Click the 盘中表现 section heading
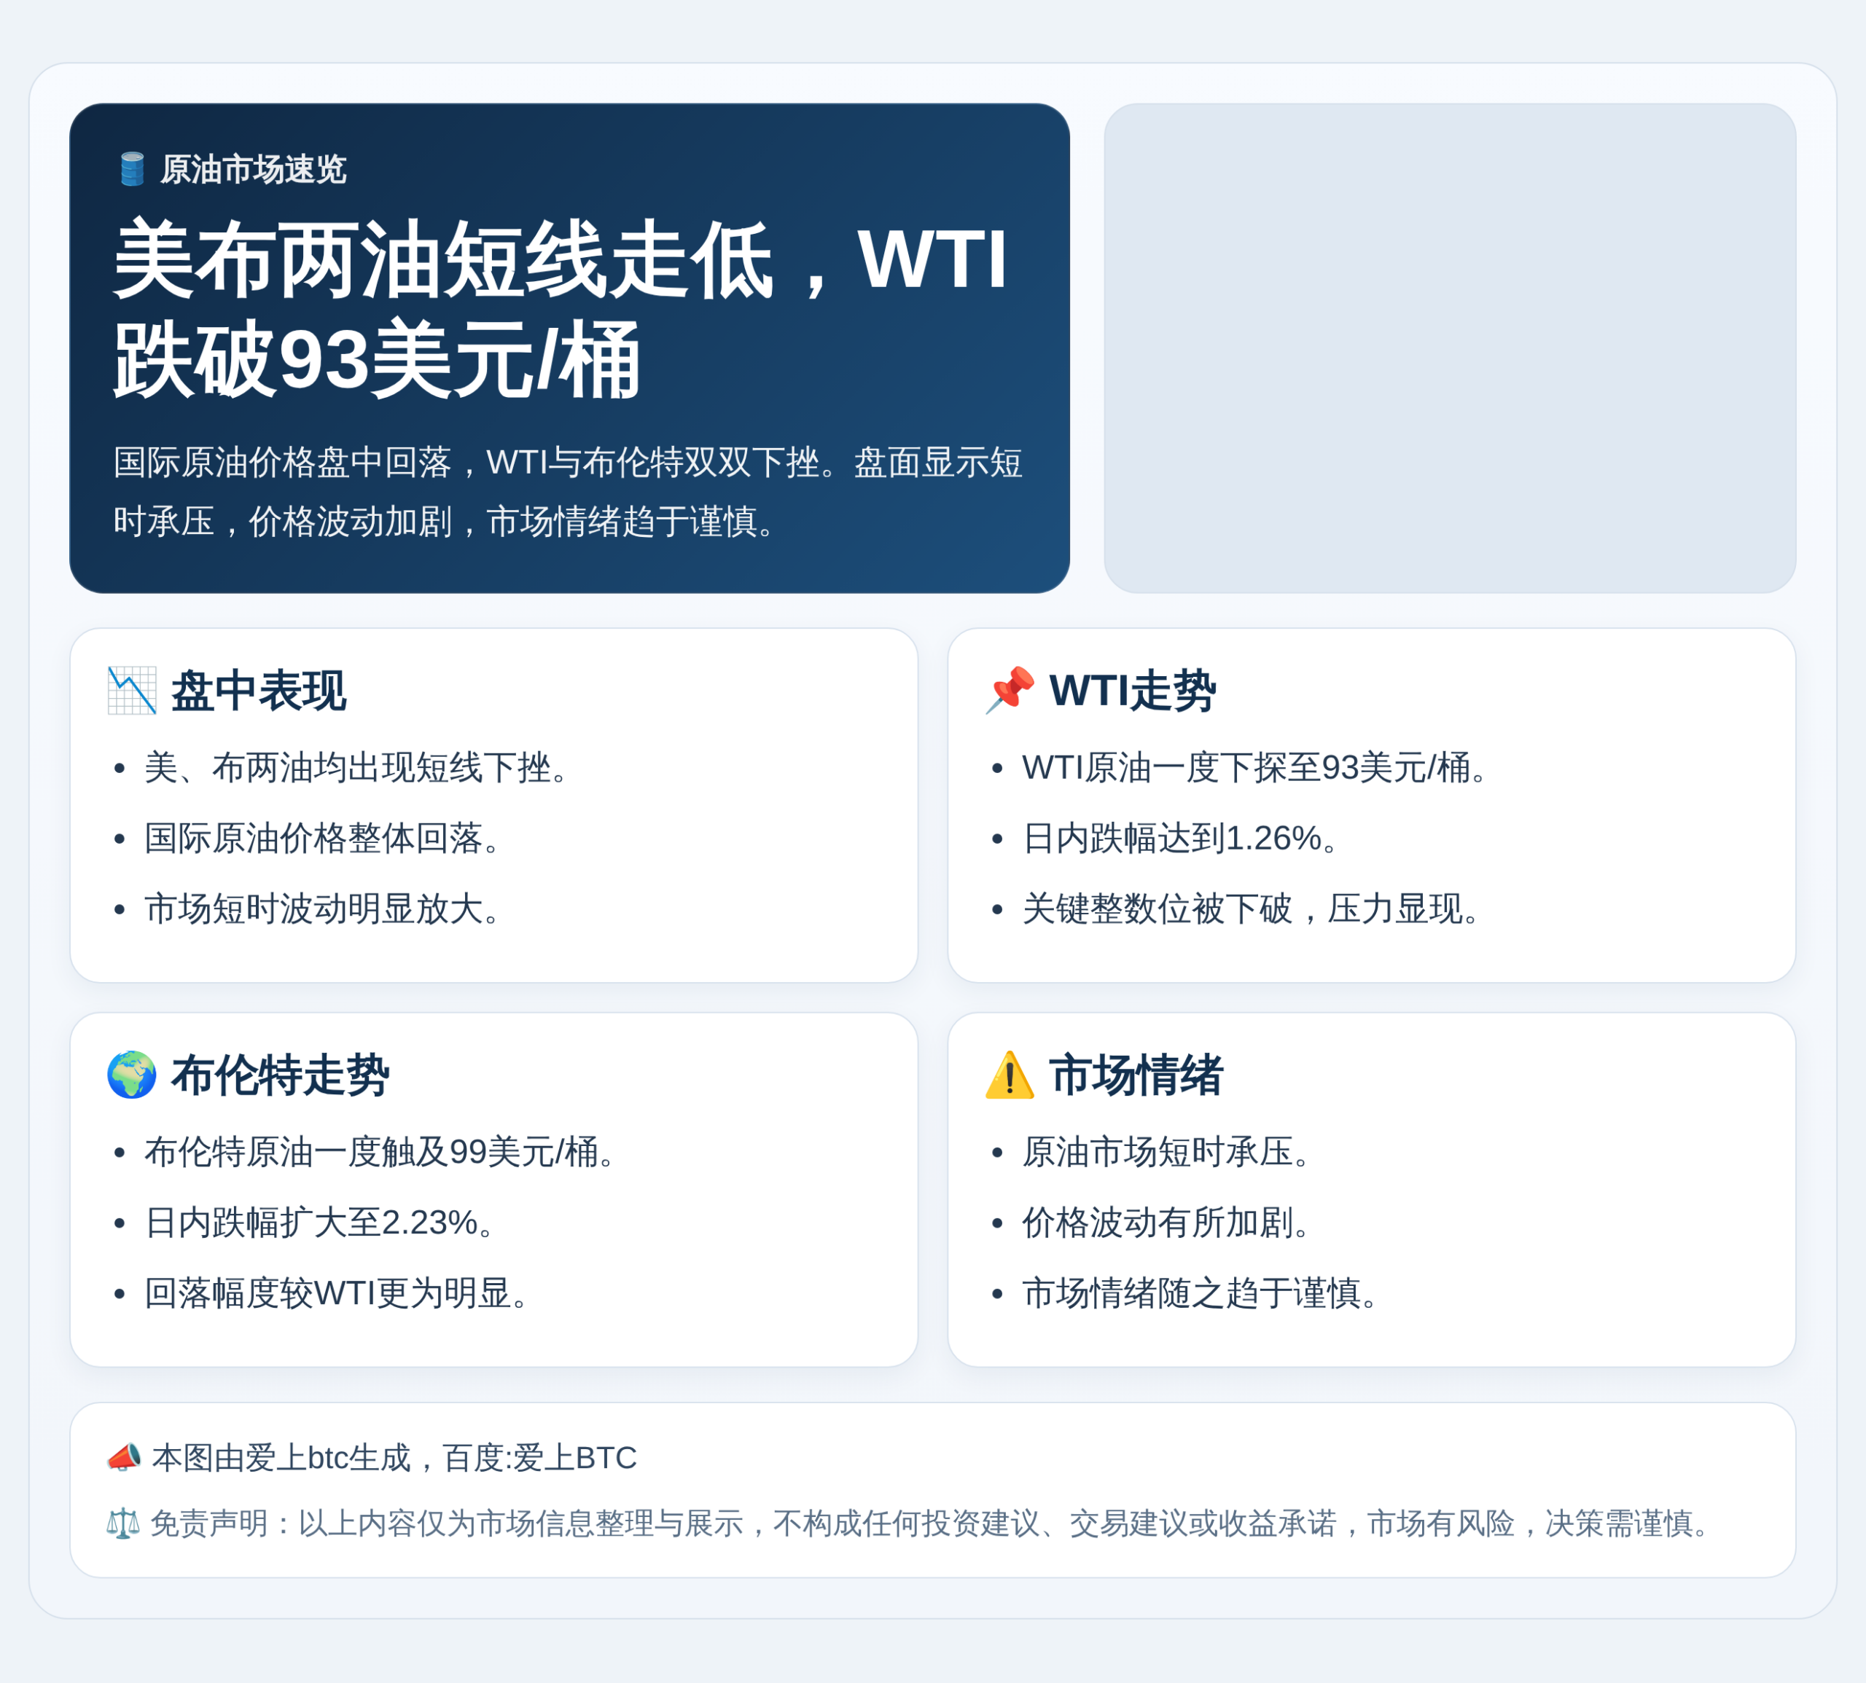This screenshot has width=1866, height=1683. [258, 691]
